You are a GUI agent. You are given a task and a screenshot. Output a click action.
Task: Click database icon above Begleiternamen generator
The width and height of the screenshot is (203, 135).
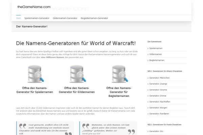point(120,74)
